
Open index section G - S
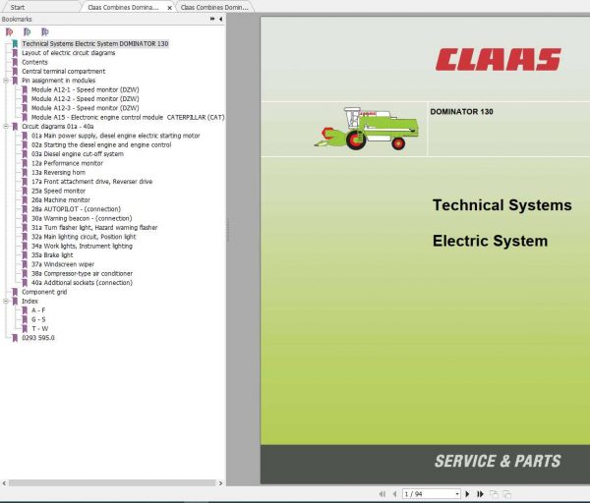pos(38,319)
